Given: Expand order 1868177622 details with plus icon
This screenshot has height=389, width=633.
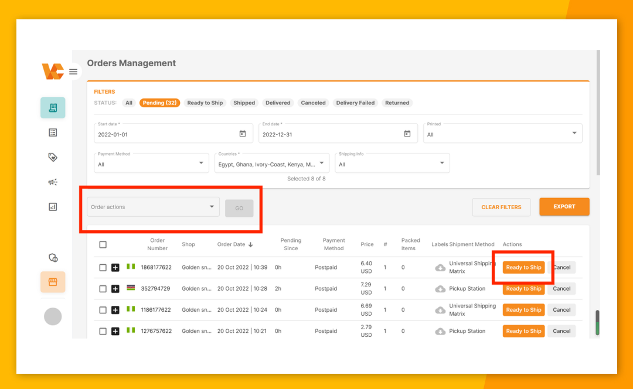Looking at the screenshot, I should (115, 268).
